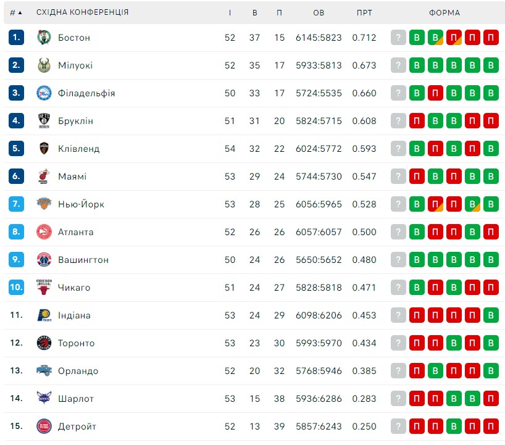Image resolution: width=505 pixels, height=445 pixels.
Task: Click the rank 7 light-blue position badge
Action: (x=16, y=204)
